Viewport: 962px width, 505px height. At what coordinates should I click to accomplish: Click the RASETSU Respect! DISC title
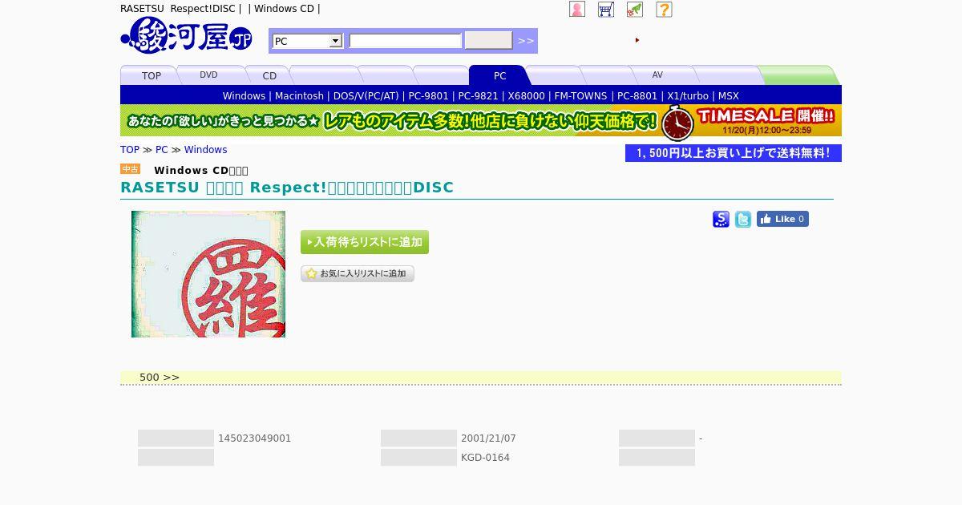pyautogui.click(x=287, y=188)
